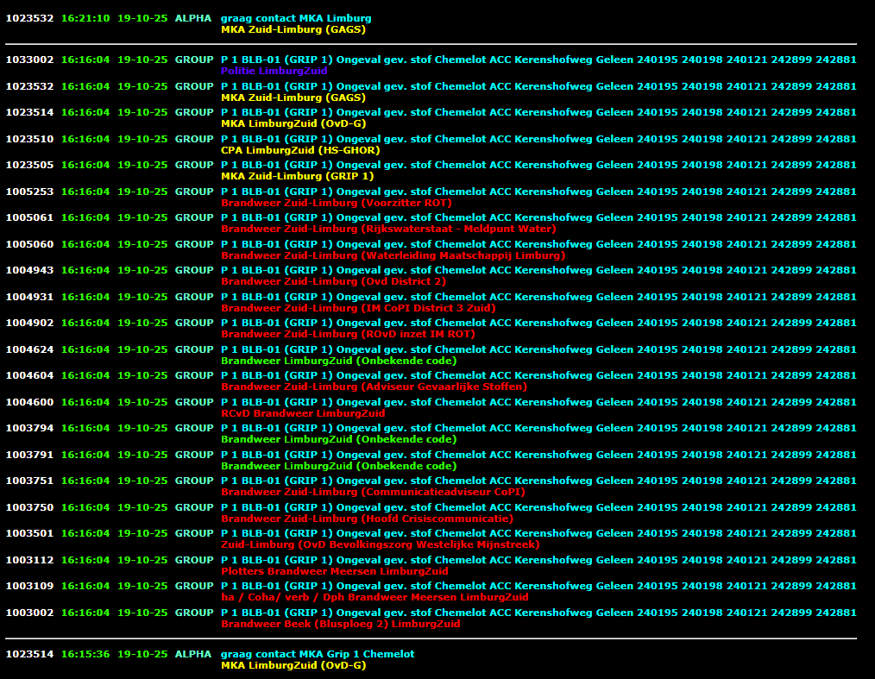Open the CPA LimburgZuid (HS-GHOR) entry
The height and width of the screenshot is (679, 875).
pyautogui.click(x=300, y=150)
